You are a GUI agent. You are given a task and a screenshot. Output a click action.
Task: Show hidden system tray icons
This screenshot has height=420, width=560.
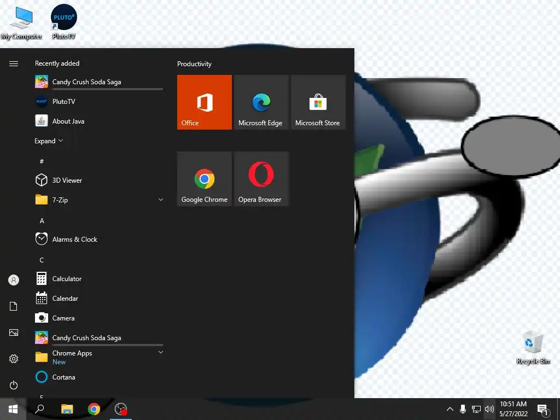click(x=450, y=409)
